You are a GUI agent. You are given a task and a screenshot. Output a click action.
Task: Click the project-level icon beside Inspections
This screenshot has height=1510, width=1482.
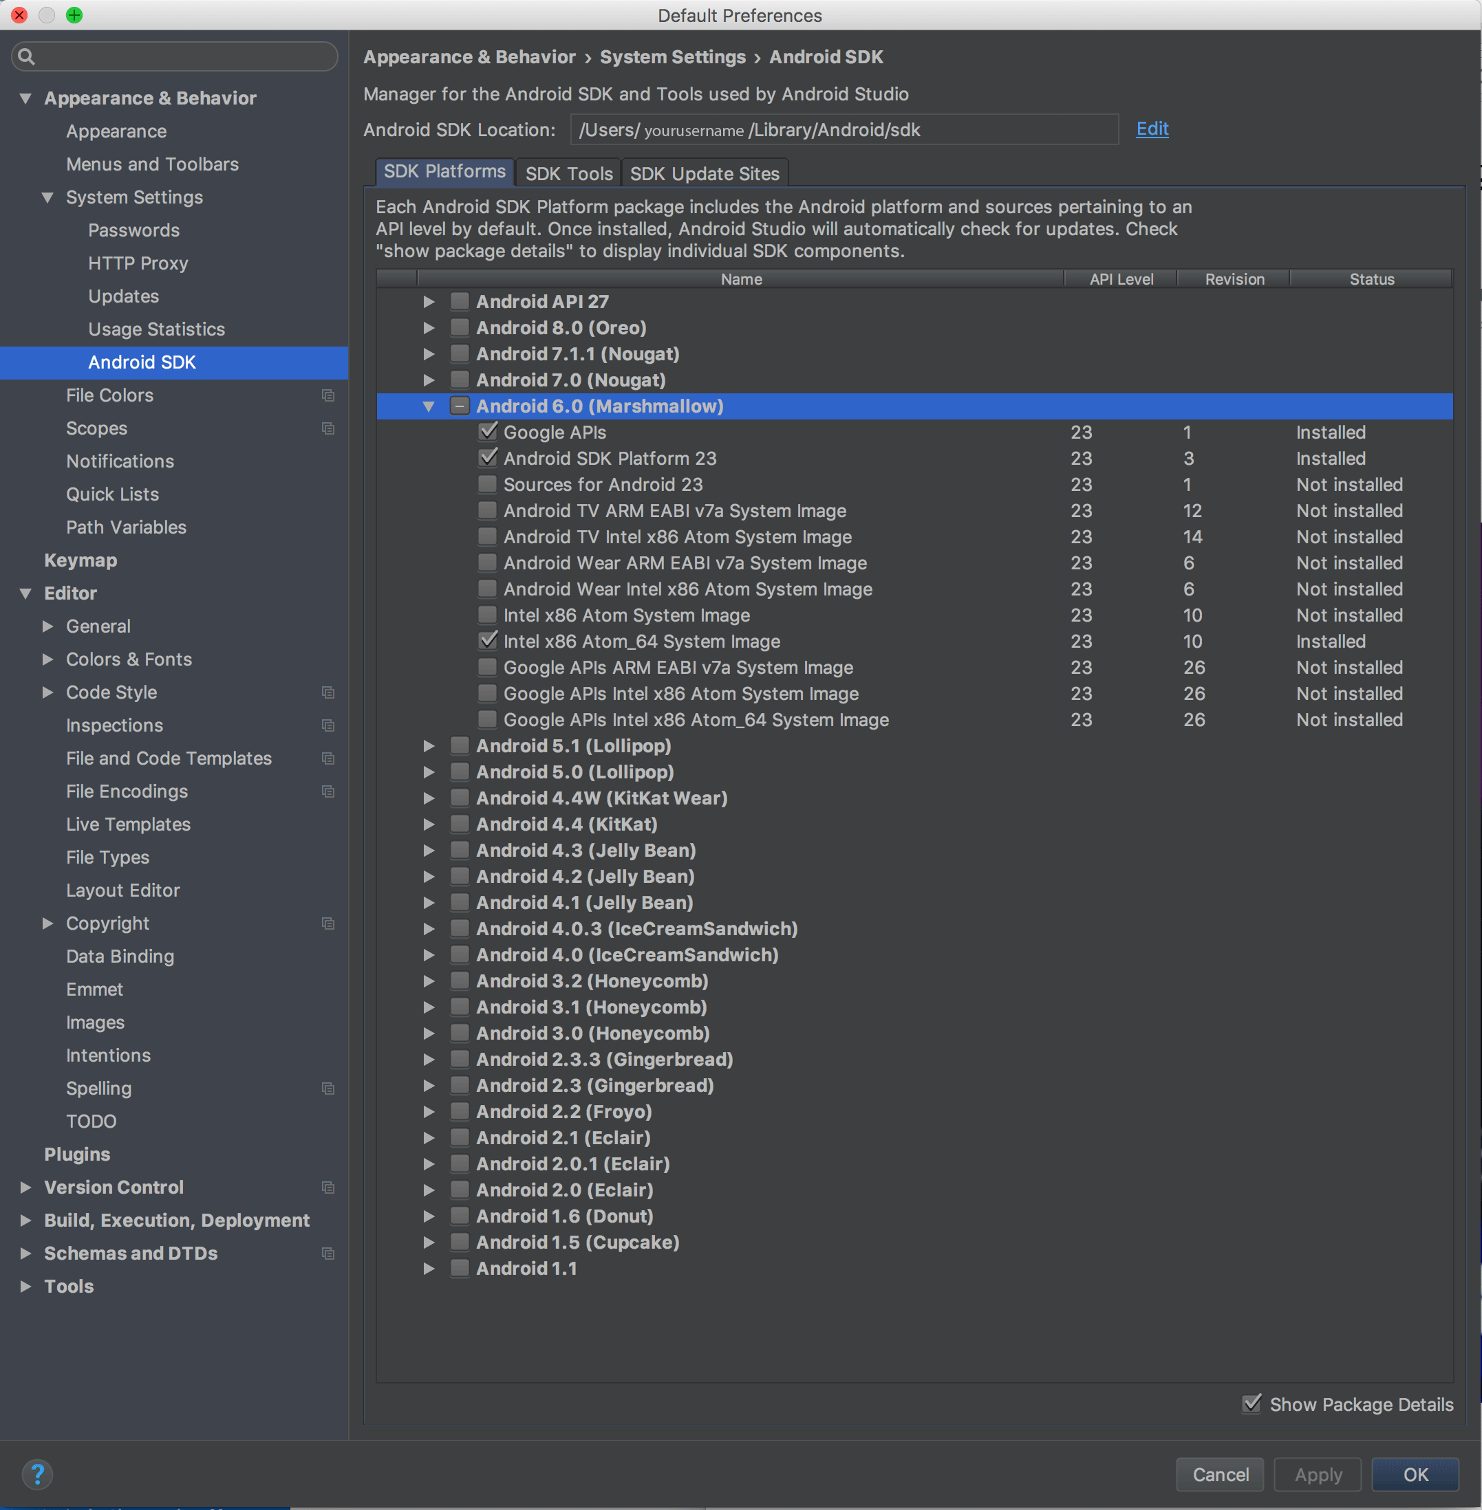coord(327,725)
